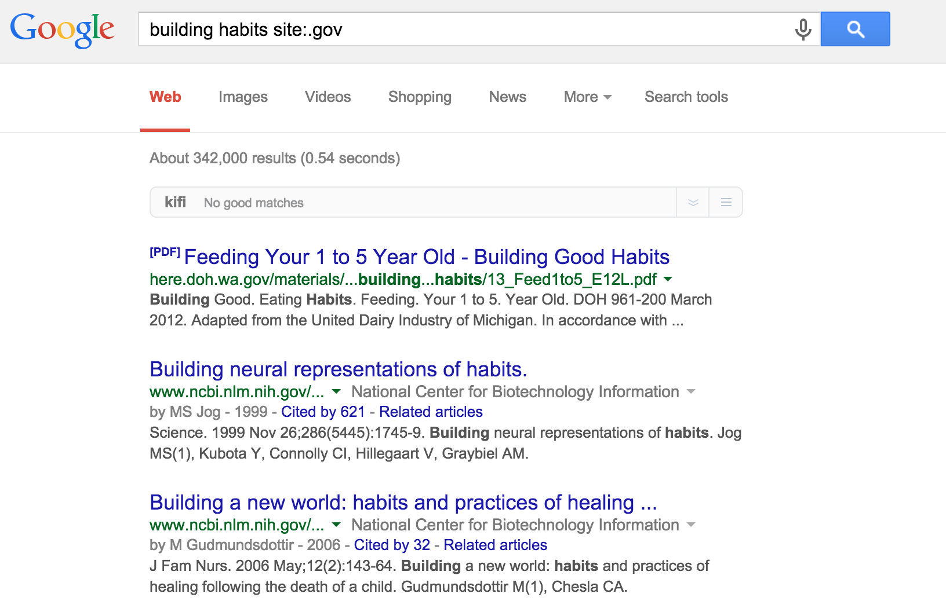Image resolution: width=946 pixels, height=608 pixels.
Task: Click the blue search magnifier button
Action: click(x=856, y=28)
